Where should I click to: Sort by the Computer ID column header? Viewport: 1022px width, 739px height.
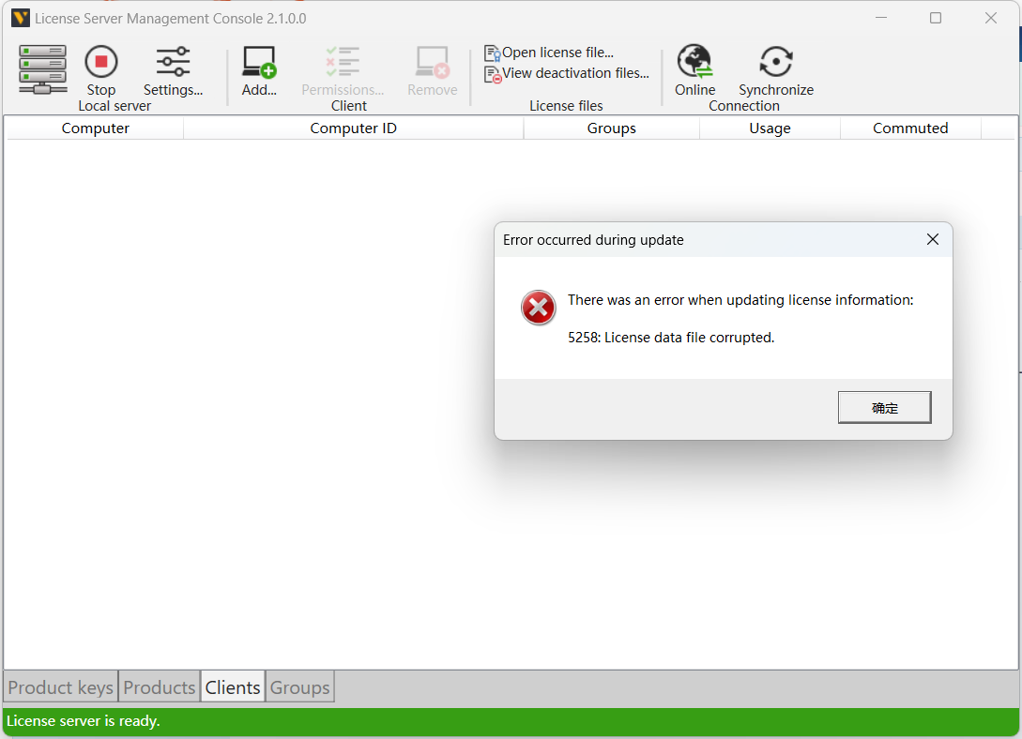[353, 128]
